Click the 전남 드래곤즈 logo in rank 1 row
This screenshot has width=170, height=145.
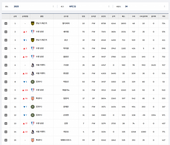(33, 23)
